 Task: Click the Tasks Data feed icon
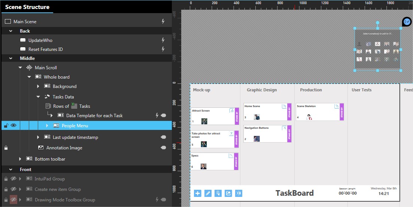[x=47, y=97]
